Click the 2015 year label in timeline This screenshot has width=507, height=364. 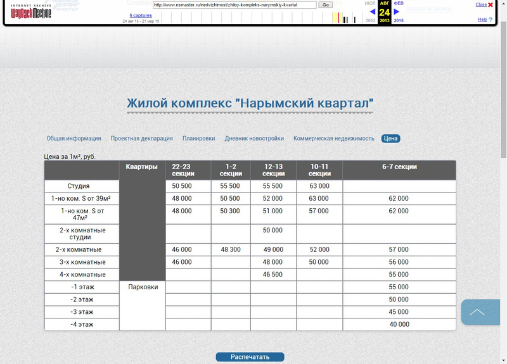(x=399, y=20)
